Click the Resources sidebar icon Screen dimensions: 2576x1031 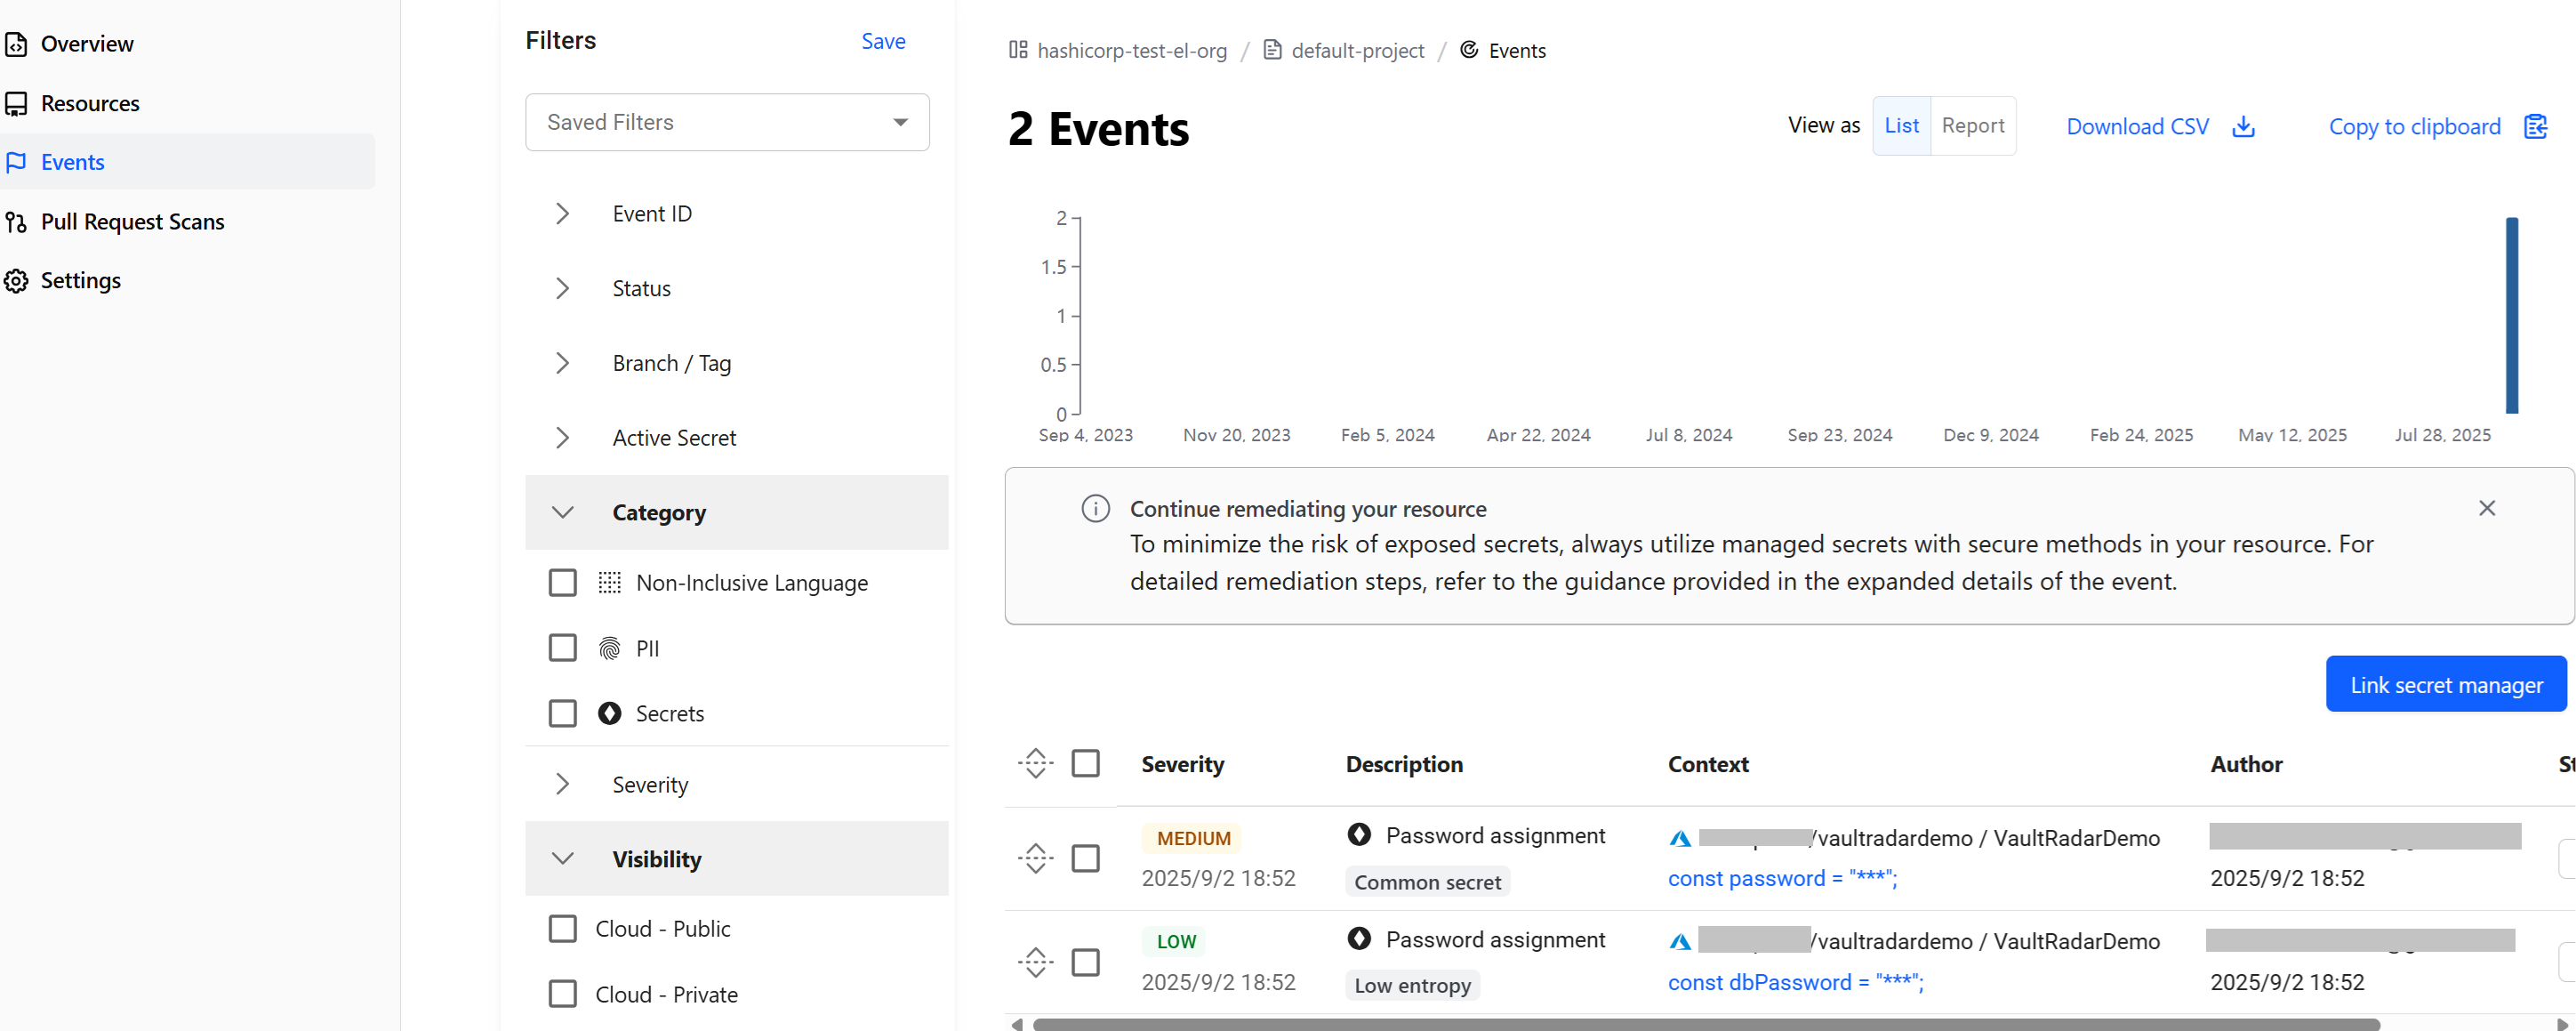pos(16,104)
